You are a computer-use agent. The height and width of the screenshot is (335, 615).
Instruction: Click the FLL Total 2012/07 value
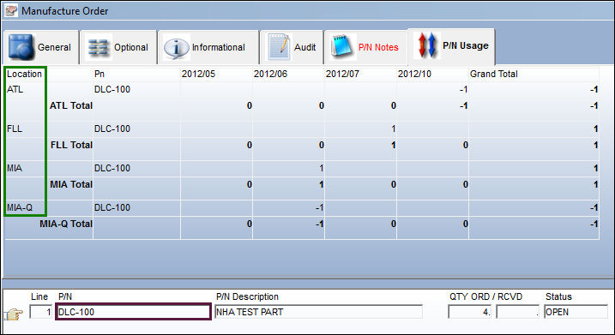pos(393,146)
